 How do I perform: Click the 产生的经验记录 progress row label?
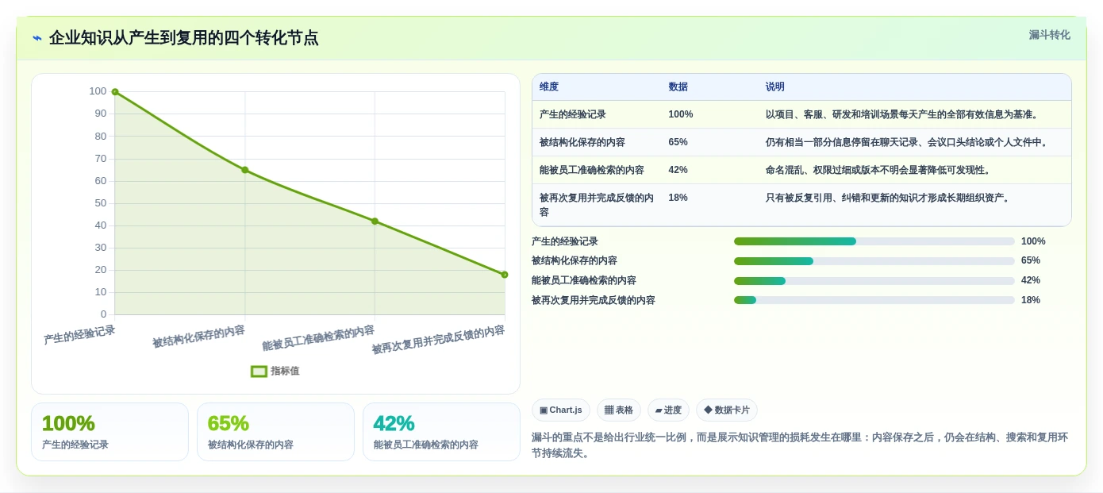(565, 241)
